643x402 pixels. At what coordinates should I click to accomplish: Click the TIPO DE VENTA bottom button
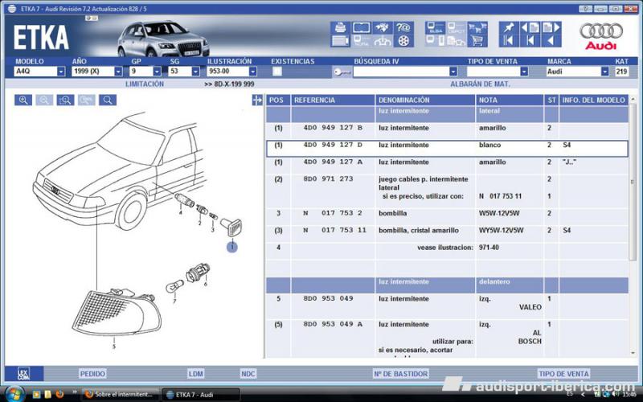564,374
